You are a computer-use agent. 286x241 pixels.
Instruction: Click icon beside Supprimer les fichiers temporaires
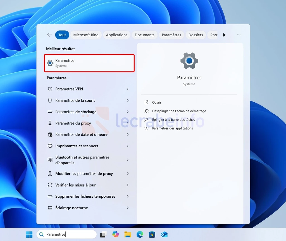coord(50,197)
